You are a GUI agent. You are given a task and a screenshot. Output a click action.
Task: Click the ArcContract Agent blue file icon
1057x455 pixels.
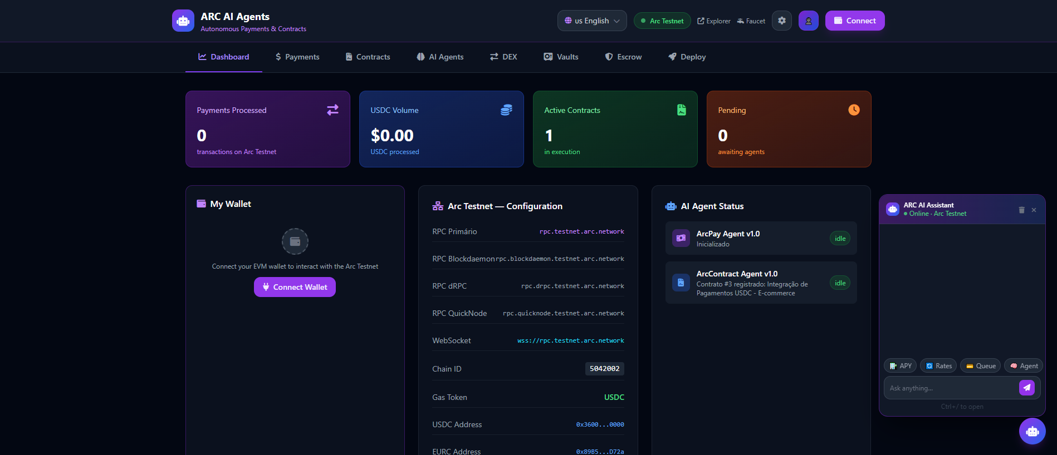(681, 283)
